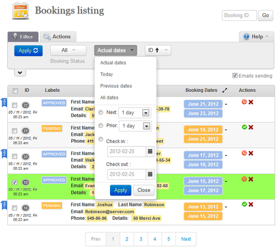Check the checkbox for booking 22
The height and width of the screenshot is (250, 277).
point(15,105)
